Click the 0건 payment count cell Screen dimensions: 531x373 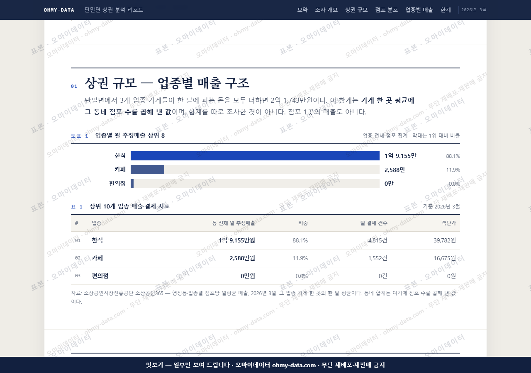pos(383,276)
